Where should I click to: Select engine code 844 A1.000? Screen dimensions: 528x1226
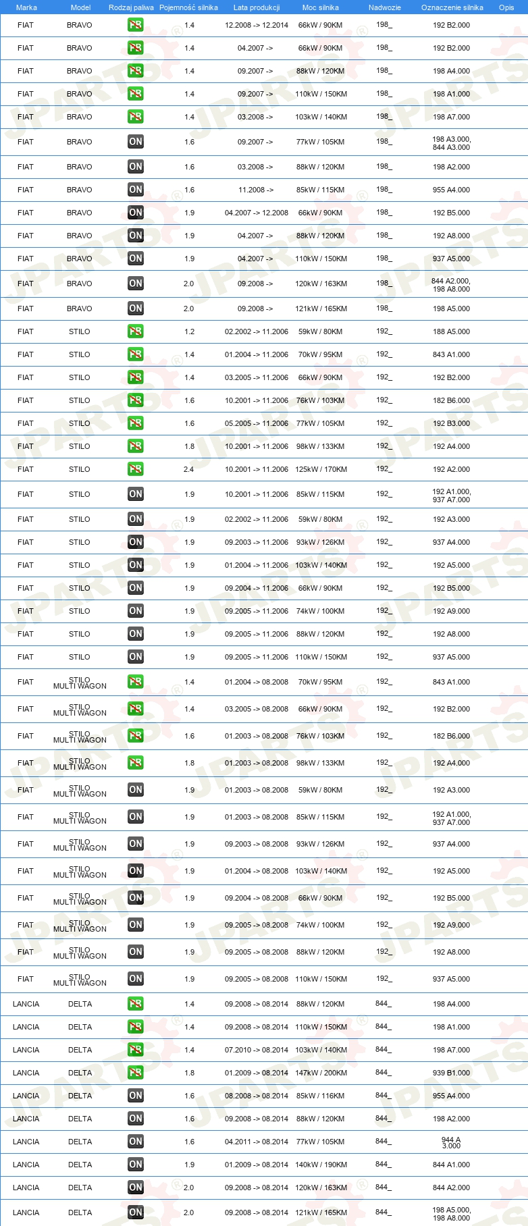(x=452, y=1165)
